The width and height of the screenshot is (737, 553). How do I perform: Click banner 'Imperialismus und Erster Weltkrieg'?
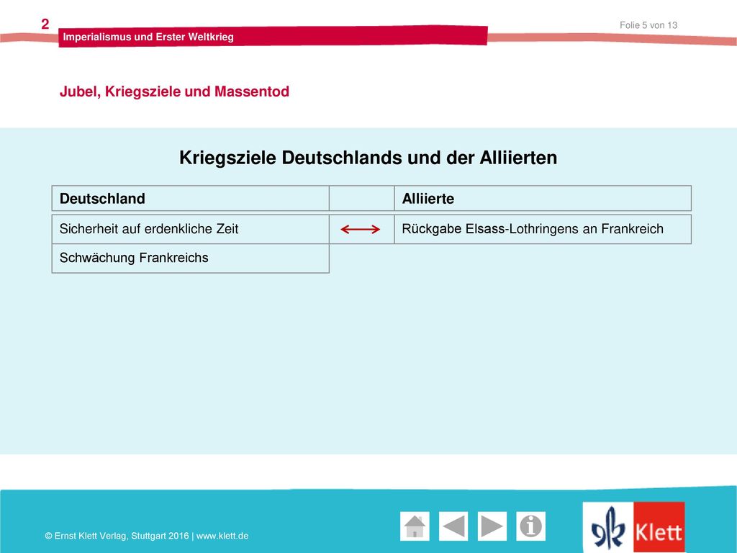(273, 37)
